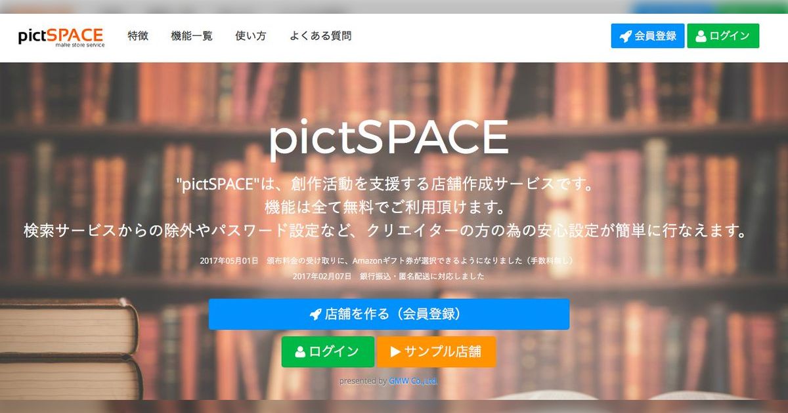Click the large pictSPACE hero title
The image size is (788, 413).
(x=389, y=136)
